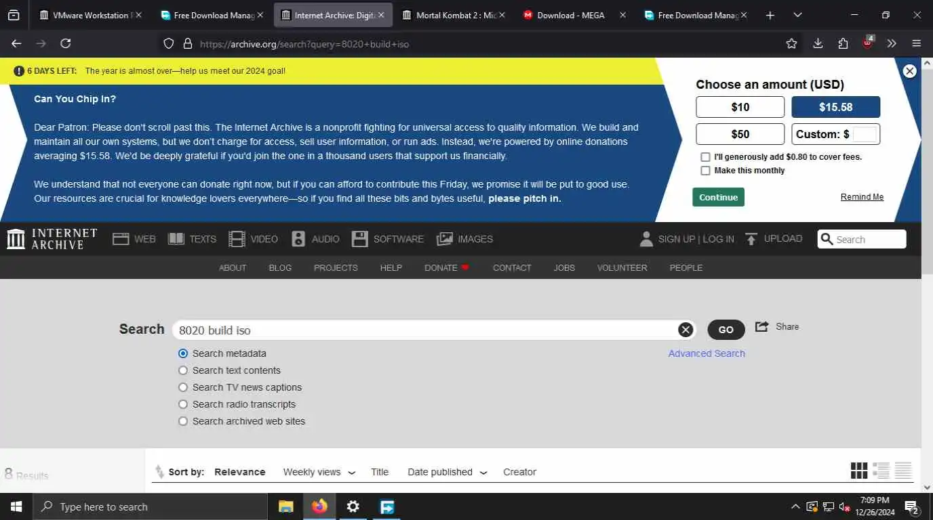The height and width of the screenshot is (520, 933).
Task: Check the add $0.80 to cover fees box
Action: coord(705,157)
